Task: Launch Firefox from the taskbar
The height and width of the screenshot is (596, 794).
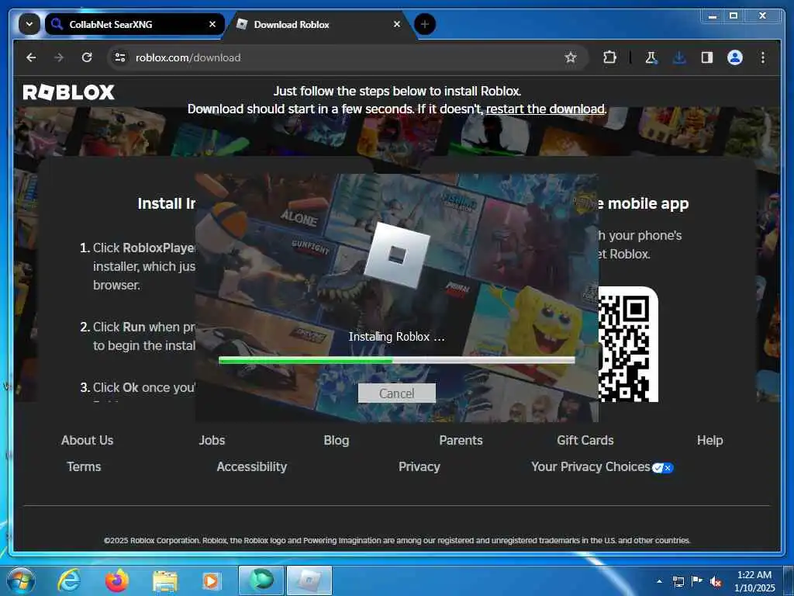Action: click(x=117, y=580)
